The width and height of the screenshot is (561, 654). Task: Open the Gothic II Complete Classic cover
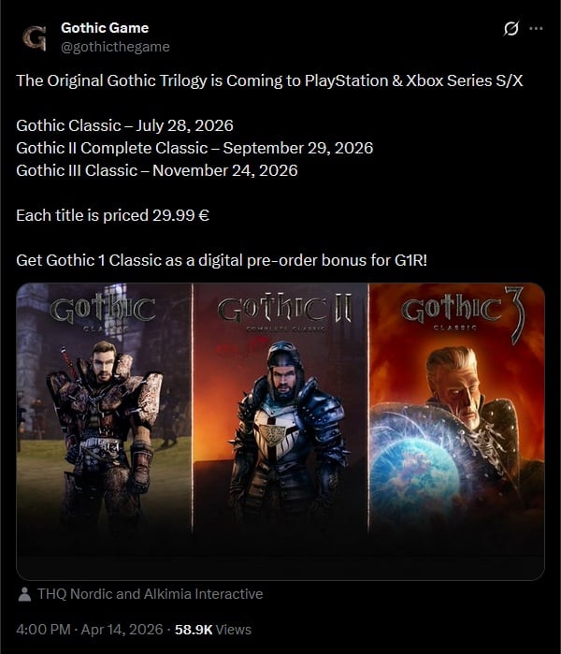tap(280, 409)
